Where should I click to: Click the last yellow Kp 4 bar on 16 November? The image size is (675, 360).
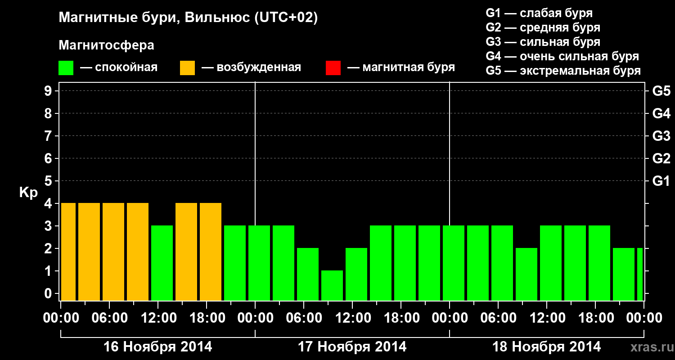click(211, 252)
